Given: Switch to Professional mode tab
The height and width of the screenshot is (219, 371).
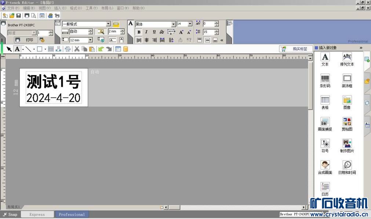Looking at the screenshot, I should pos(72,215).
